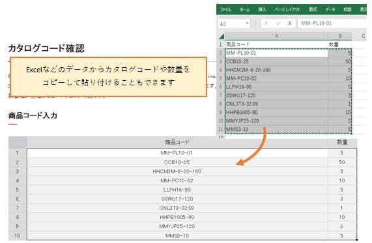
Task: Click web table code cell MMYJP25-120
Action: [177, 226]
